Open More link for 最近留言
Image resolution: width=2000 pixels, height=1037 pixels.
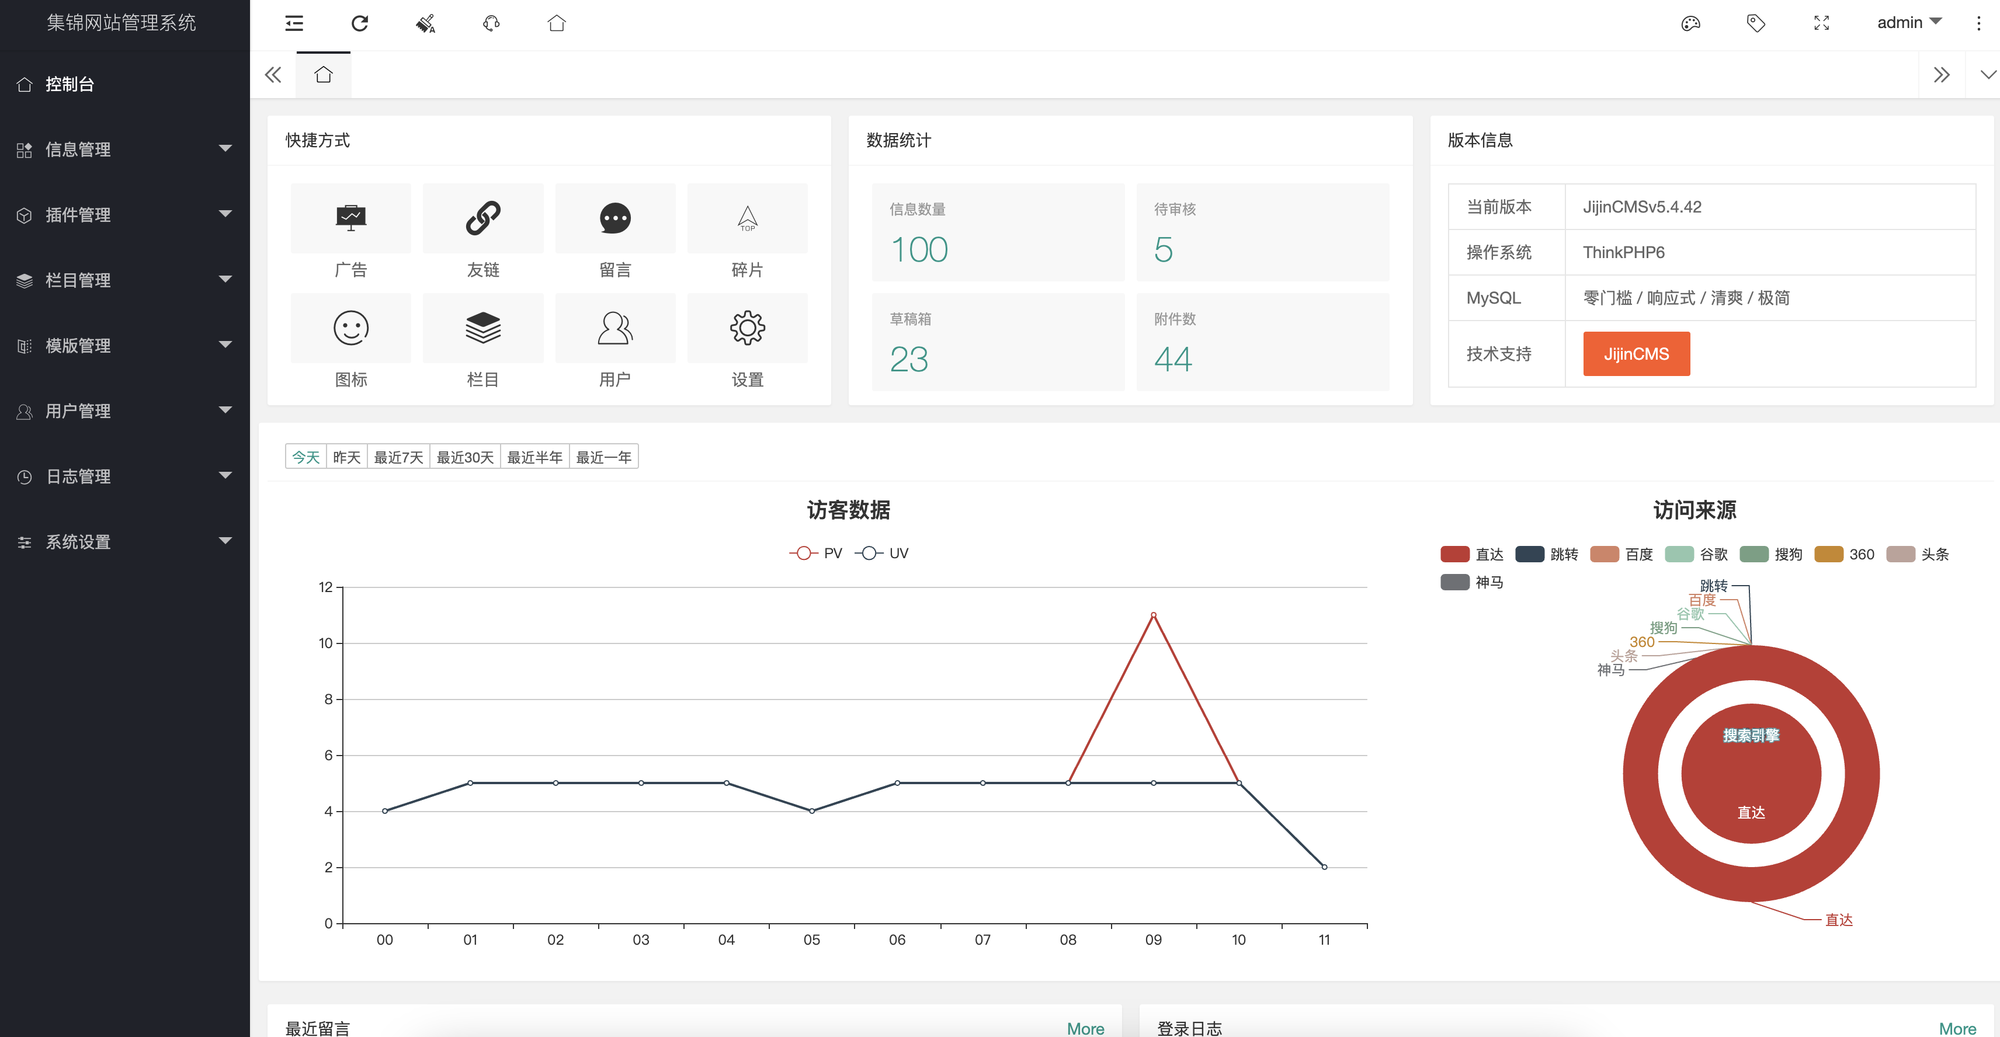tap(1085, 1028)
